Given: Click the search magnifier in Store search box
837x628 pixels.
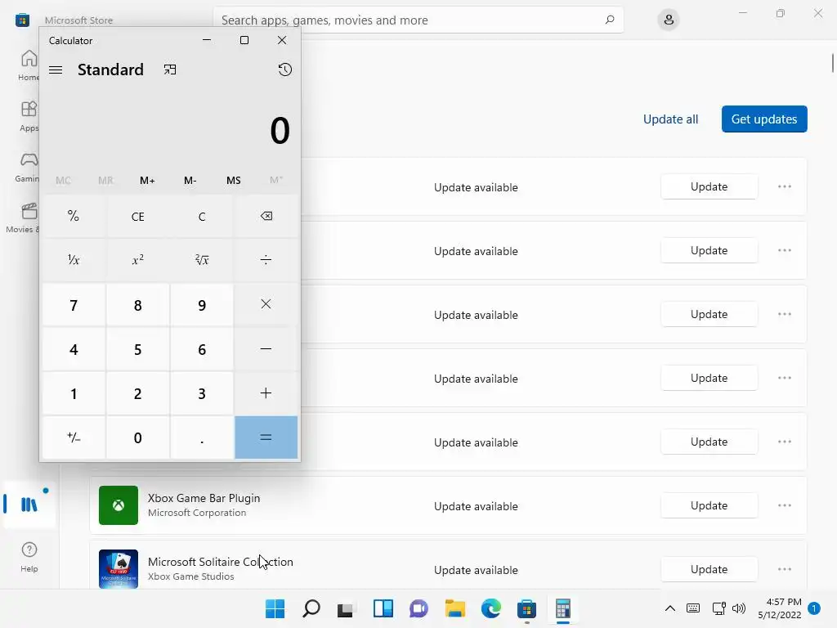Looking at the screenshot, I should coord(610,20).
